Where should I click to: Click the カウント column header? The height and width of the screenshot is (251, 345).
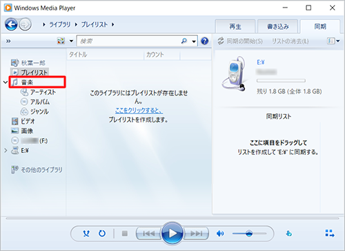click(162, 55)
